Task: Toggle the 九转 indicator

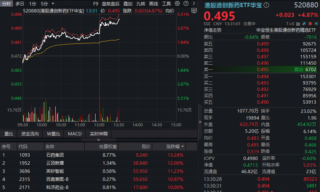Action: point(140,4)
